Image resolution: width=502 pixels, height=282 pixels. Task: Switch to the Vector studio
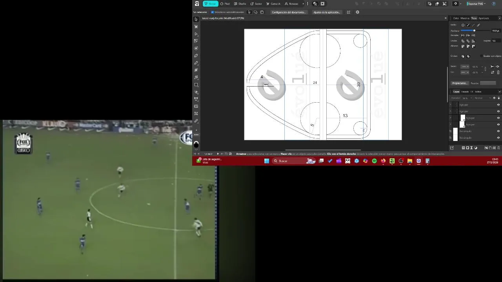click(211, 4)
